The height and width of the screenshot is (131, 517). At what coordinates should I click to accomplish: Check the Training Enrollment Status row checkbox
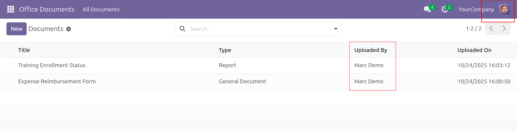coord(9,65)
